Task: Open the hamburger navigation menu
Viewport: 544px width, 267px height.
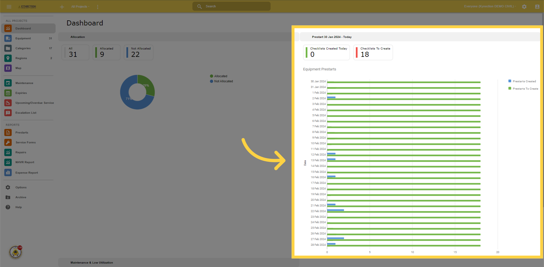Action: tap(9, 7)
